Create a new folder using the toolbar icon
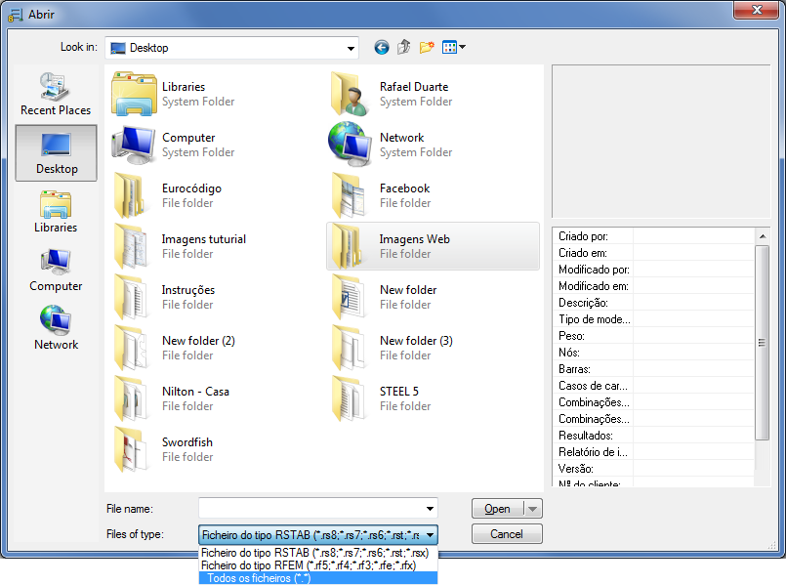The height and width of the screenshot is (585, 786). point(427,47)
